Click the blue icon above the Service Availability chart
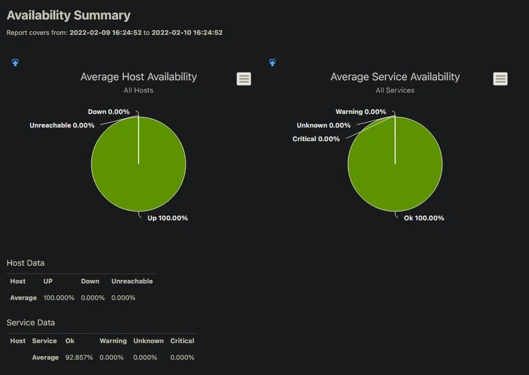The image size is (529, 375). pyautogui.click(x=272, y=63)
